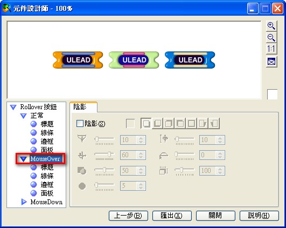This screenshot has height=228, width=286.
Task: Click the zoom out magnifier icon
Action: click(x=271, y=37)
